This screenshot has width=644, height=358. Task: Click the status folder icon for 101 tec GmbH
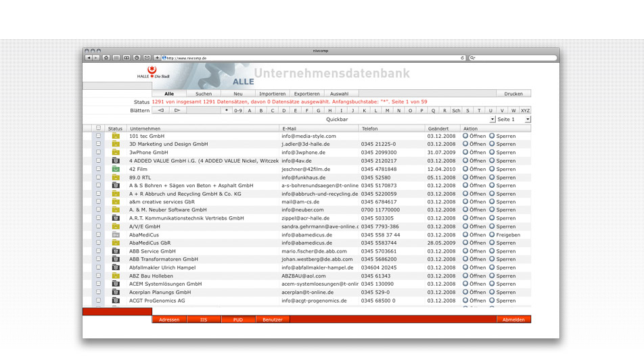coord(116,136)
